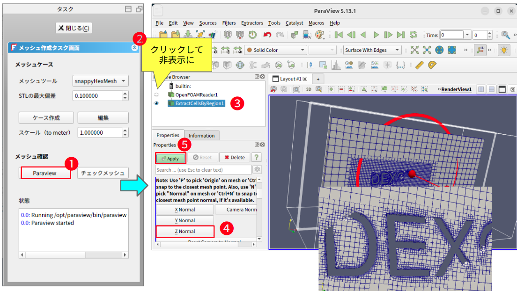This screenshot has width=517, height=291.
Task: Jump to last frame icon
Action: pos(400,35)
